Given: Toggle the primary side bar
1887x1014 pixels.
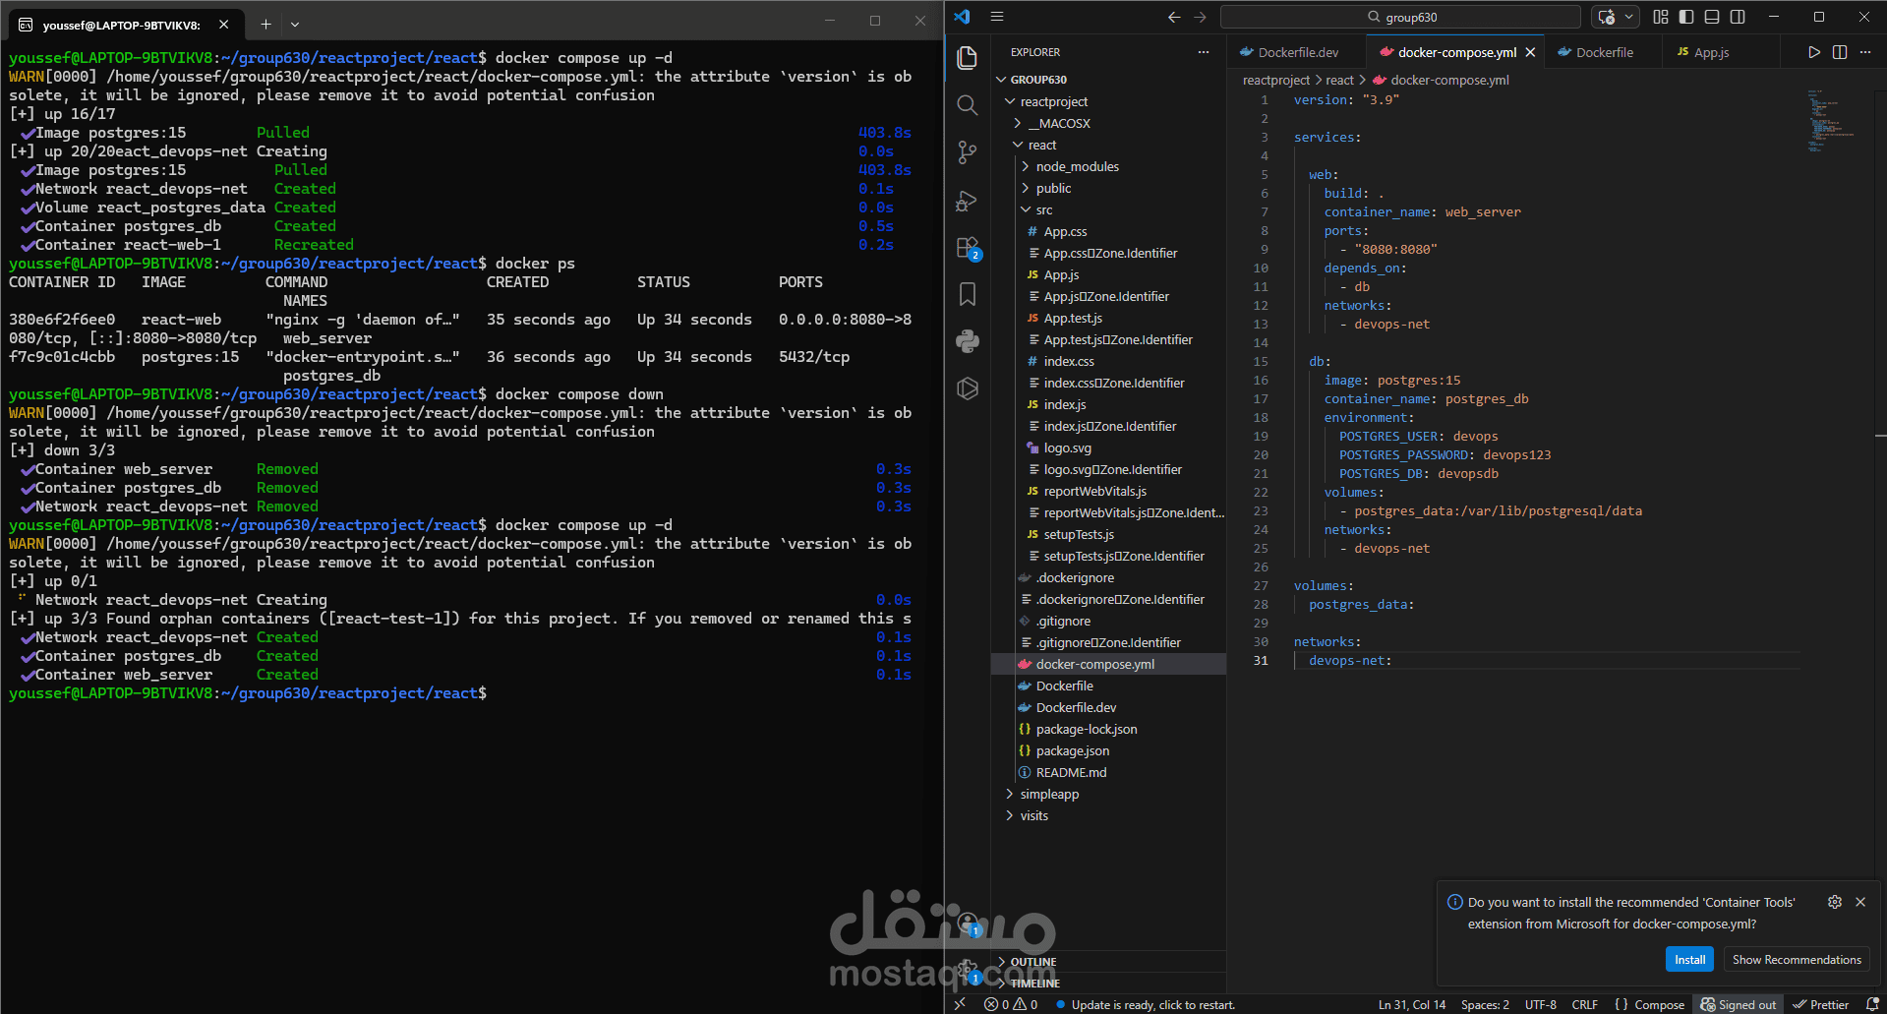Looking at the screenshot, I should click(1686, 17).
